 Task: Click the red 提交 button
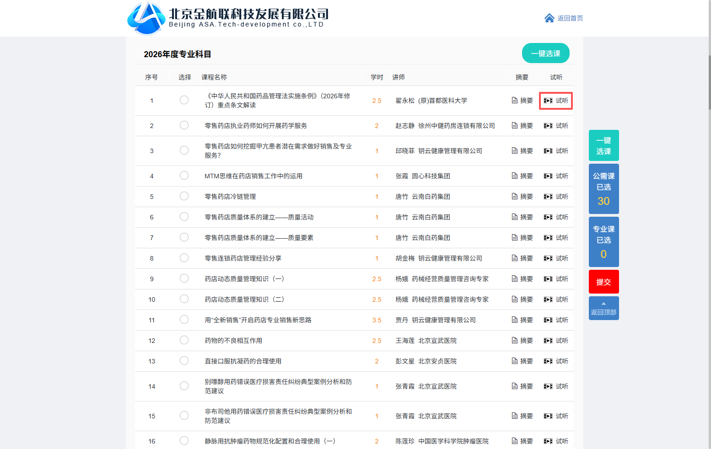(603, 282)
